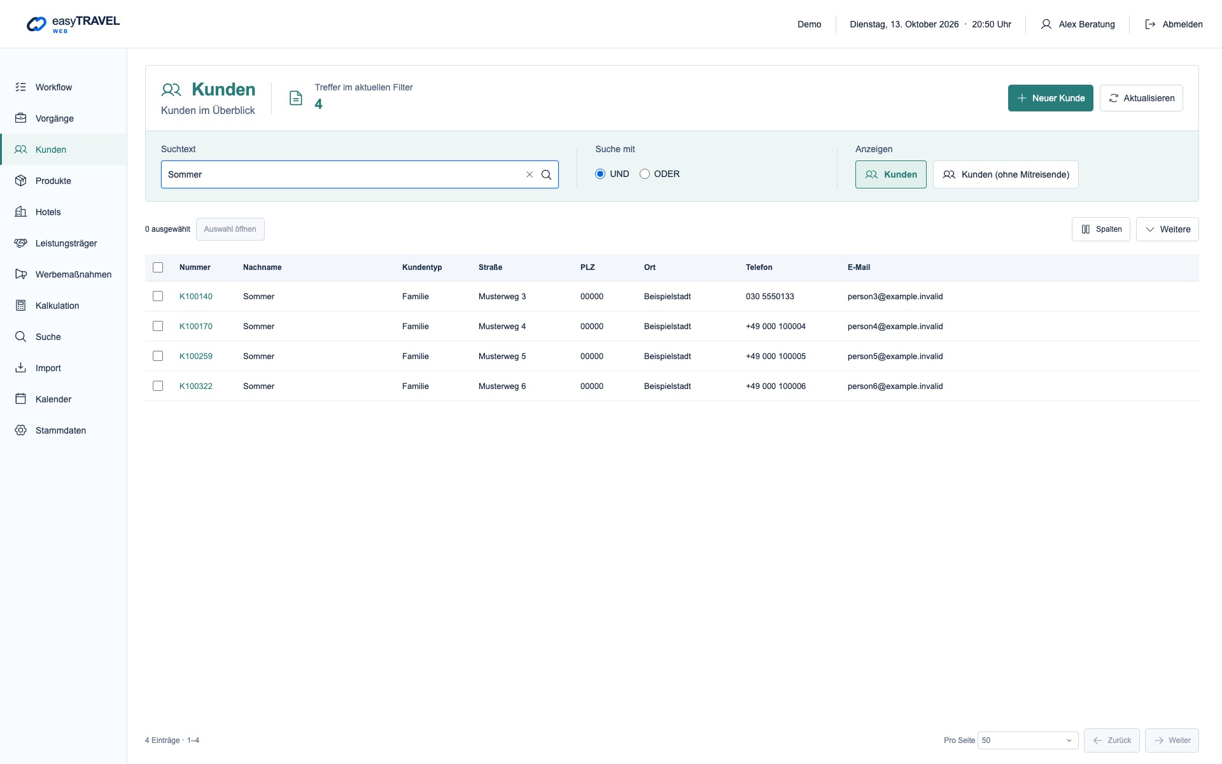Screen dimensions: 1222x764
Task: Run search with magnifier icon in Suchtext
Action: tap(546, 174)
